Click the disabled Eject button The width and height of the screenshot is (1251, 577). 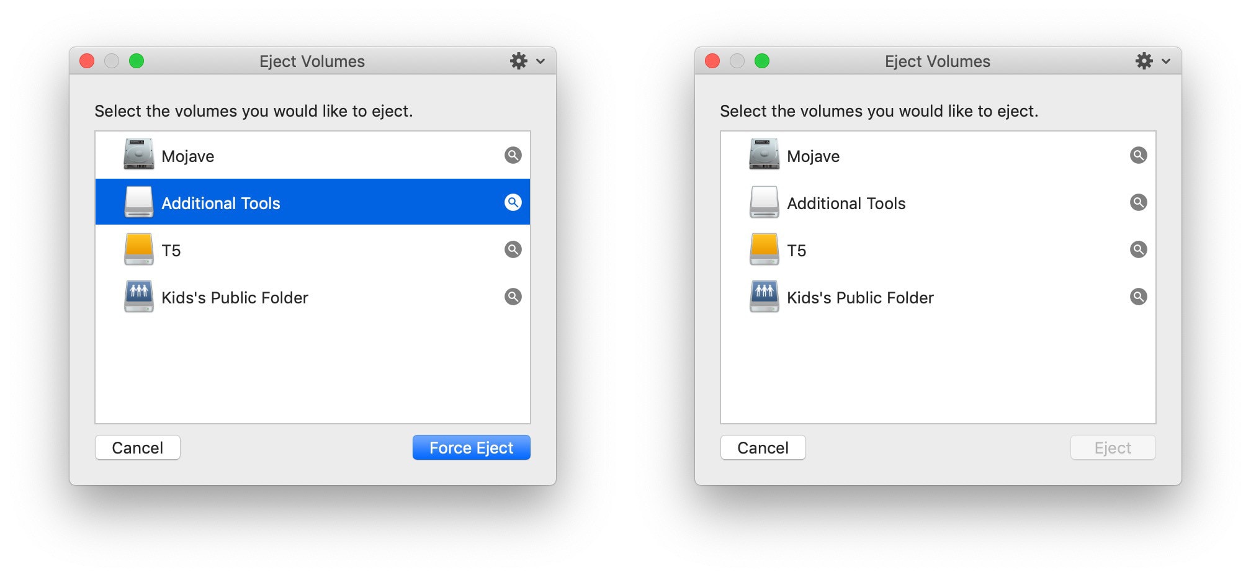(x=1113, y=447)
